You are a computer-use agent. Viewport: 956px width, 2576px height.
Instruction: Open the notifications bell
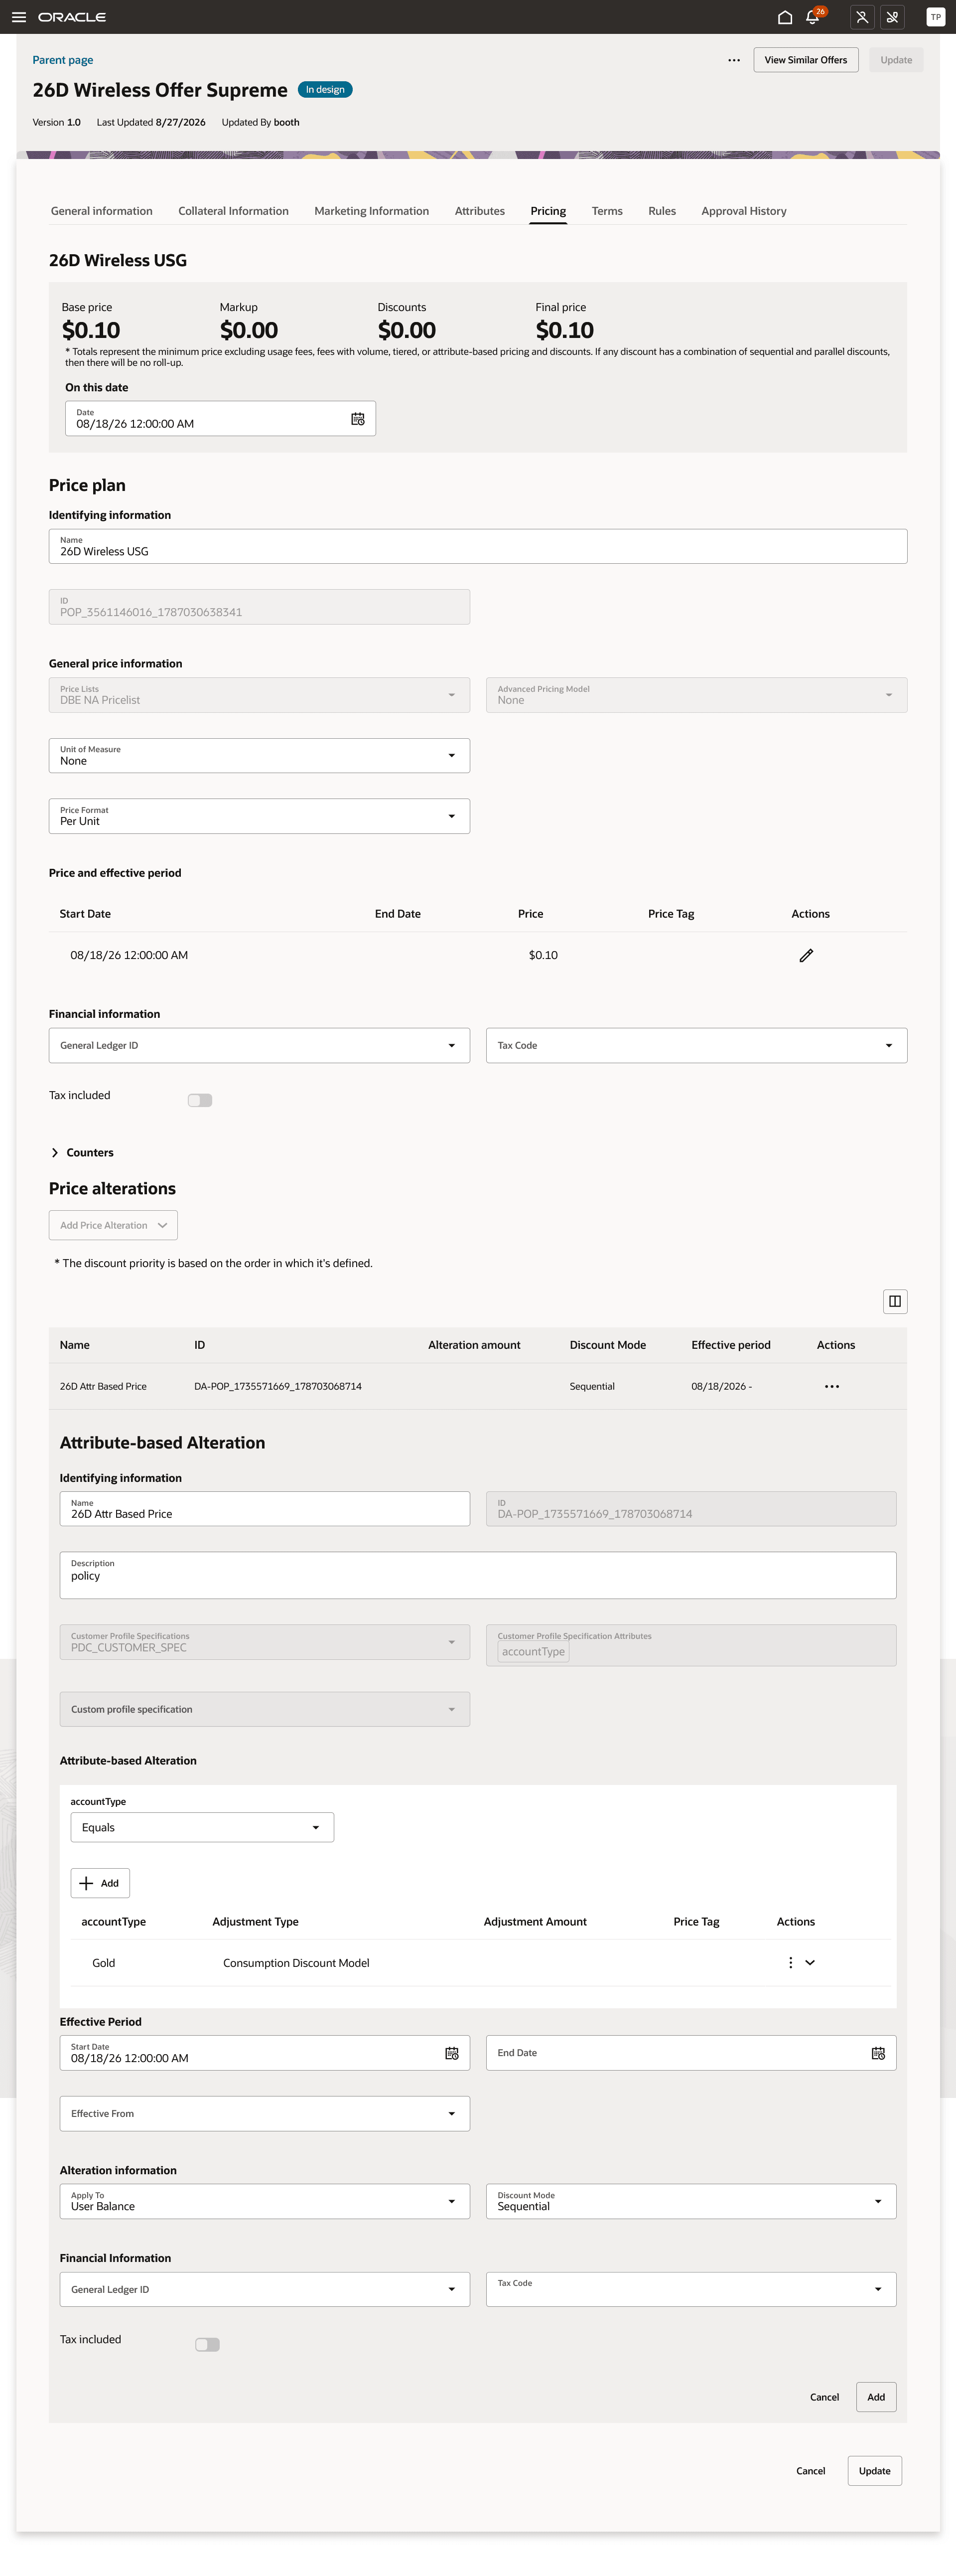[x=813, y=17]
